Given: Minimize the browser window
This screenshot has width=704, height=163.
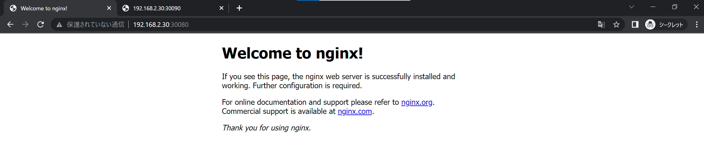Looking at the screenshot, I should [653, 7].
